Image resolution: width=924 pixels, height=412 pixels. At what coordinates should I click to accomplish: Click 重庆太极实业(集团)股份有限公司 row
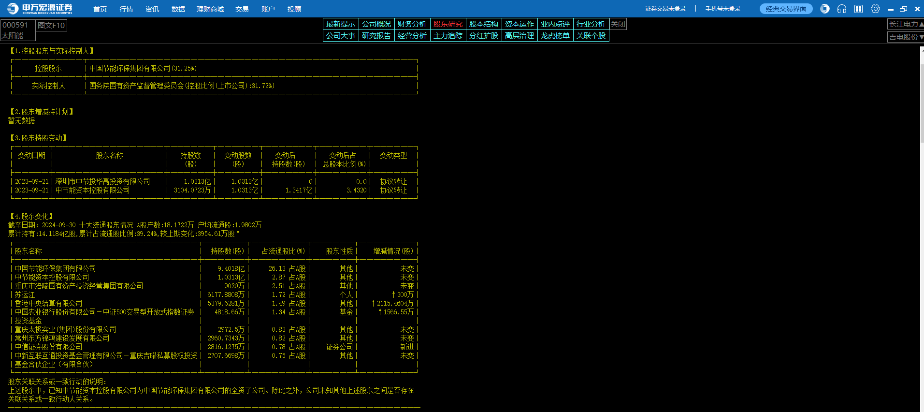click(x=214, y=329)
